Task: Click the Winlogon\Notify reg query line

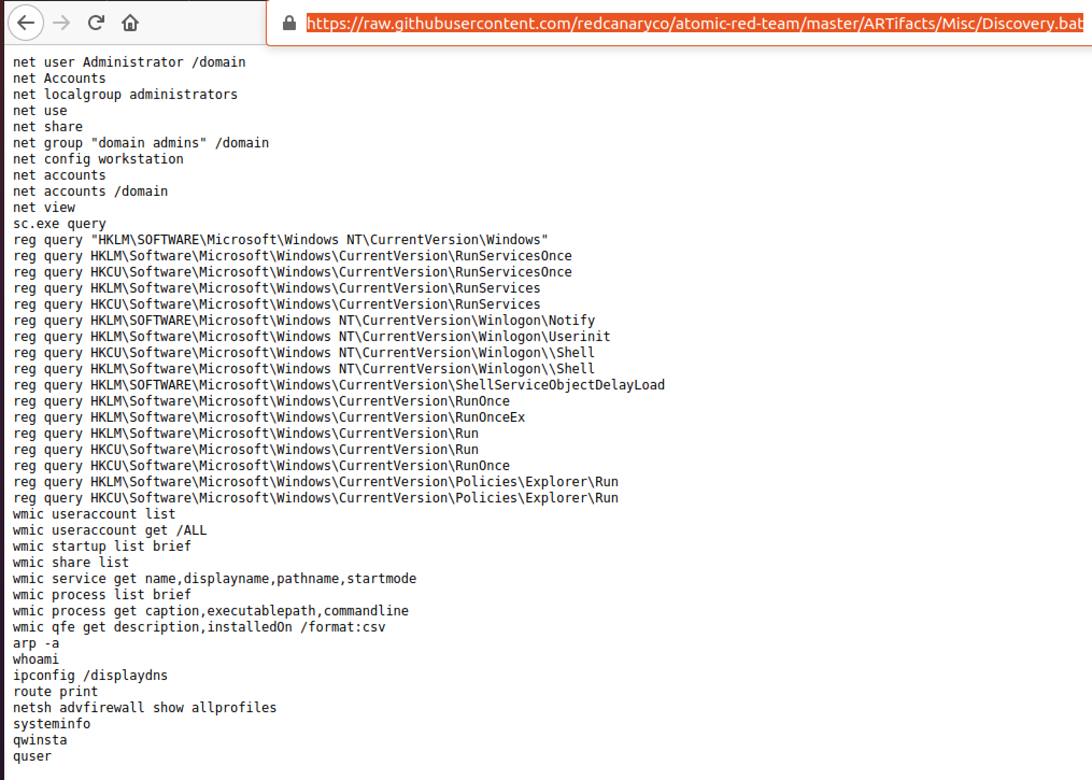Action: click(304, 321)
